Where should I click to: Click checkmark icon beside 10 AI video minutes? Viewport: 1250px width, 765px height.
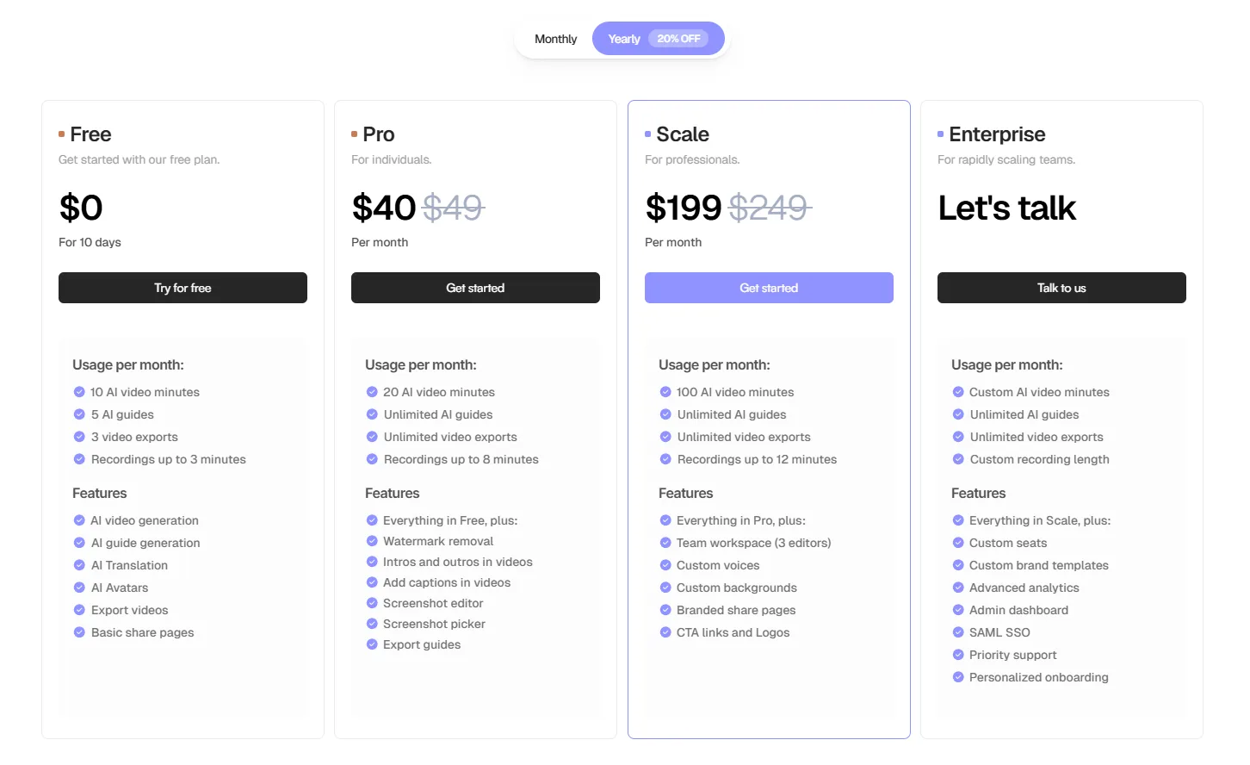point(79,392)
